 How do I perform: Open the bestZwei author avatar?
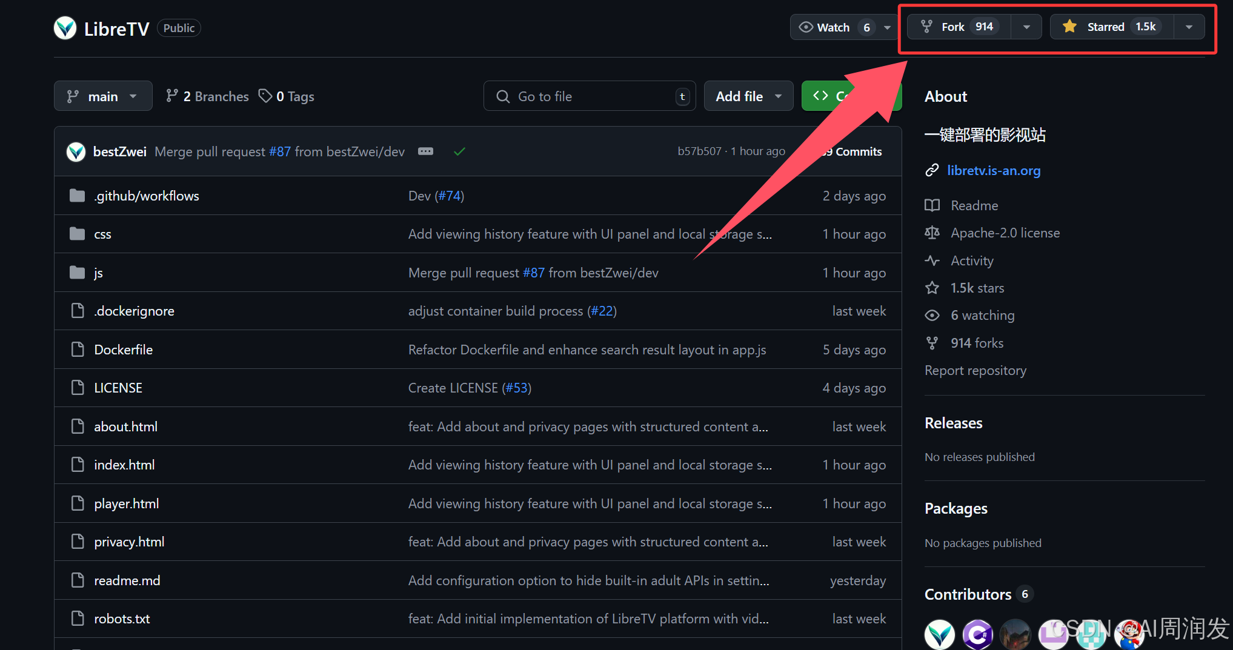76,151
